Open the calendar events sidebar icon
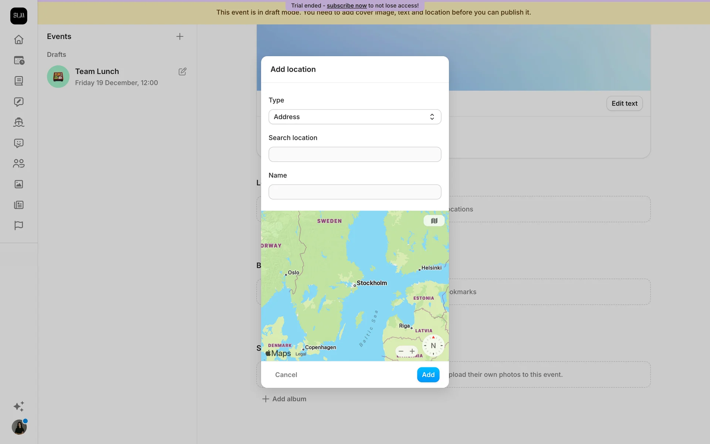The width and height of the screenshot is (710, 444). [x=18, y=60]
